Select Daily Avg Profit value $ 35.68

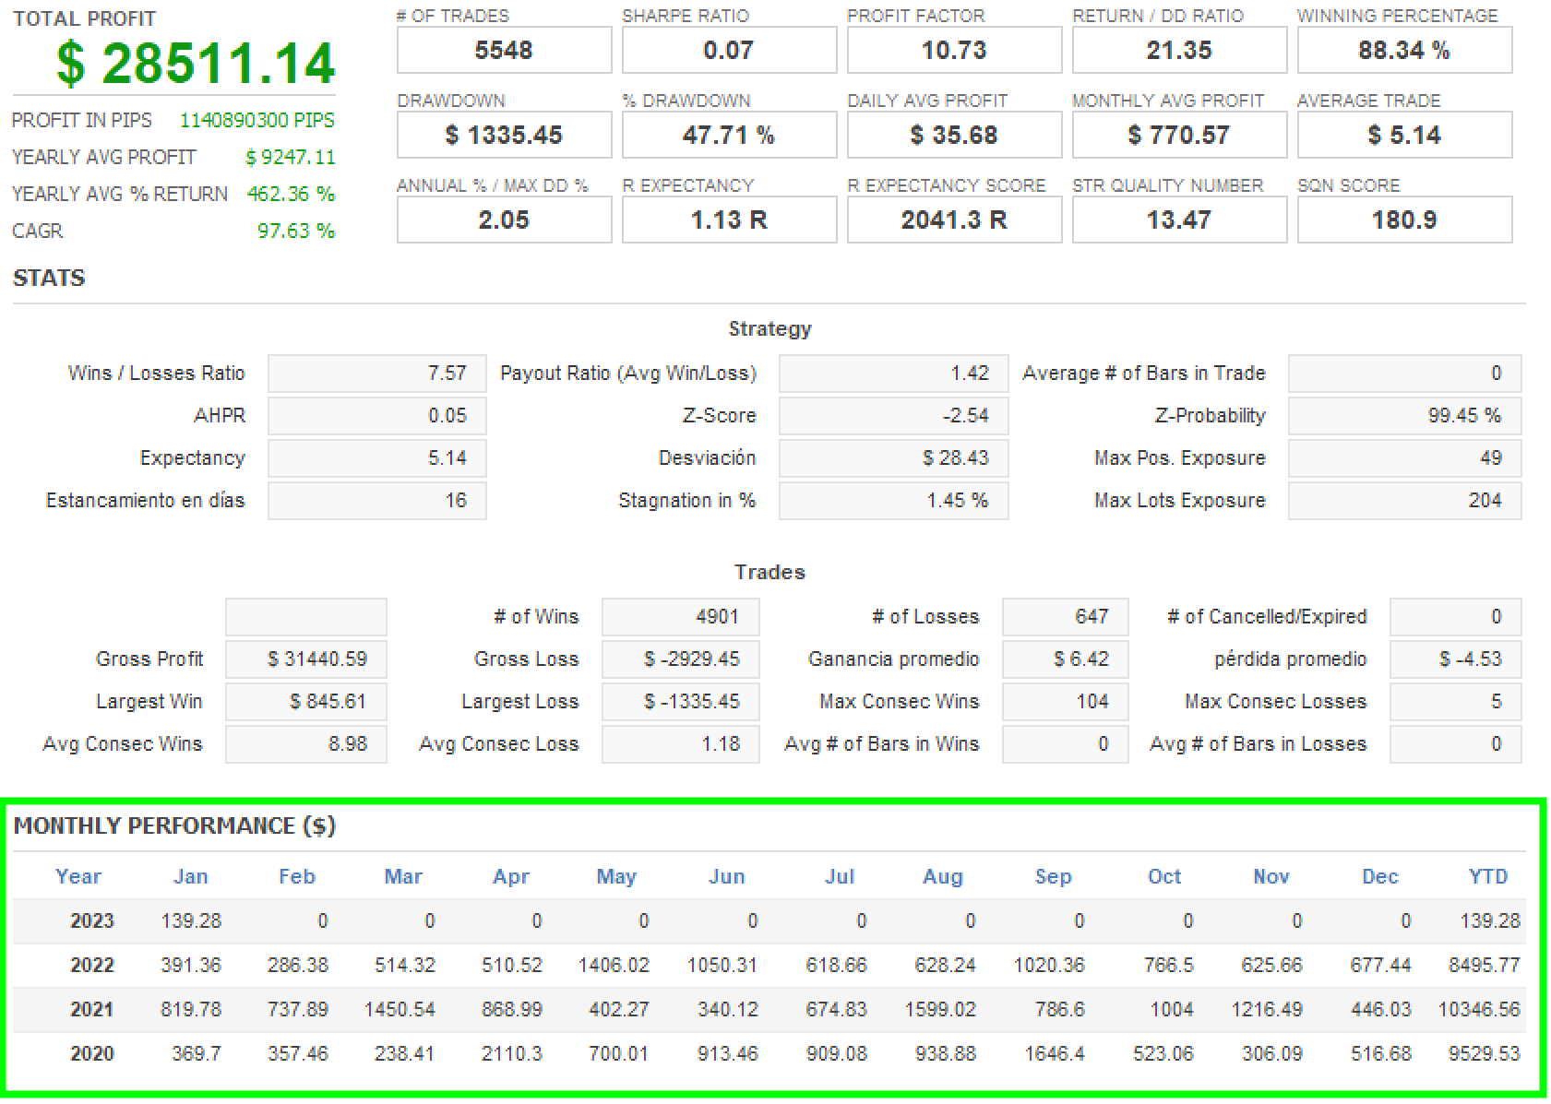coord(954,135)
